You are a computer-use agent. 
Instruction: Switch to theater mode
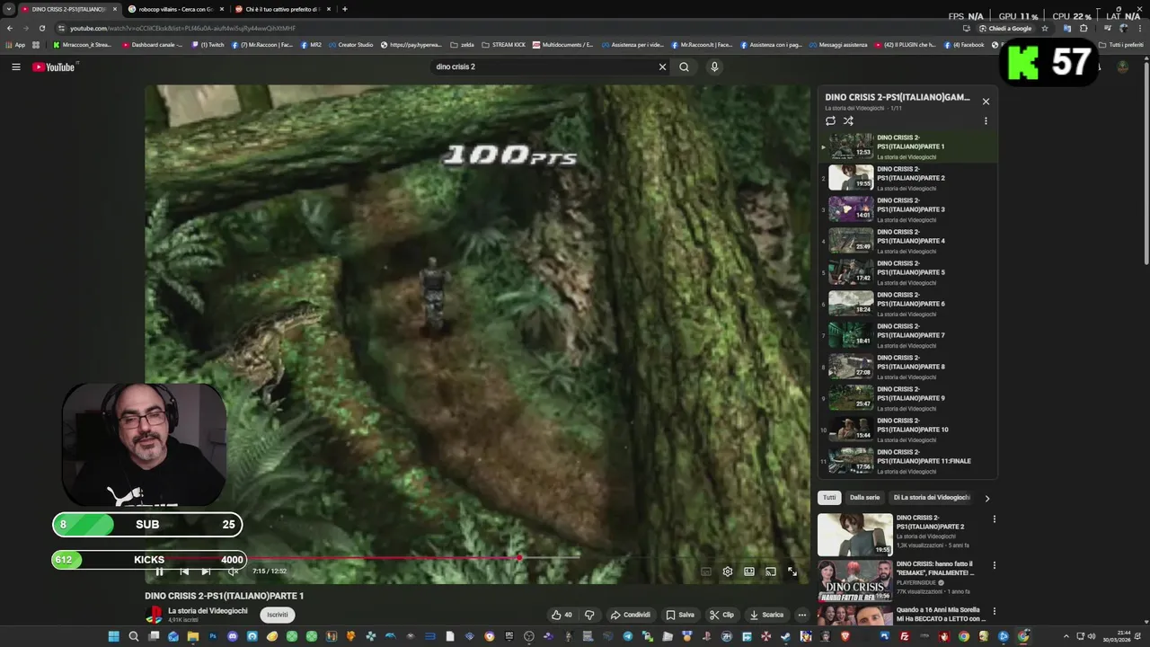[x=749, y=572]
